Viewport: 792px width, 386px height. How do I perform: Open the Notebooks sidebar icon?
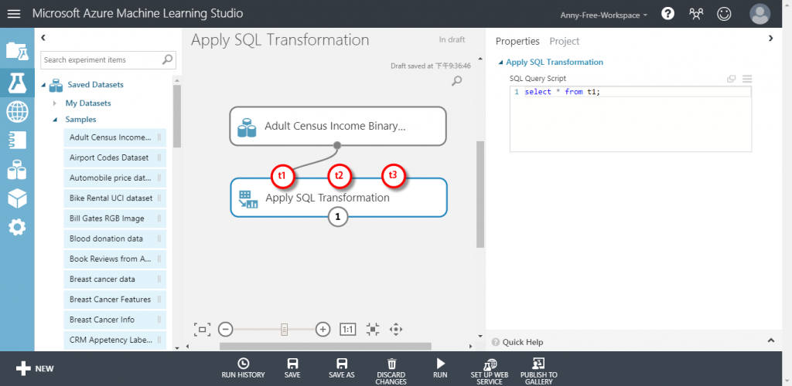coord(17,140)
